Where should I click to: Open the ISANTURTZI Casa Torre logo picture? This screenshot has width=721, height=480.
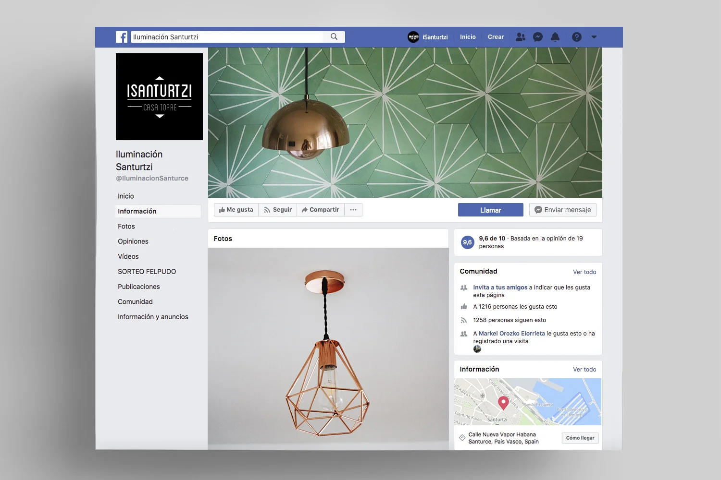[x=159, y=96]
